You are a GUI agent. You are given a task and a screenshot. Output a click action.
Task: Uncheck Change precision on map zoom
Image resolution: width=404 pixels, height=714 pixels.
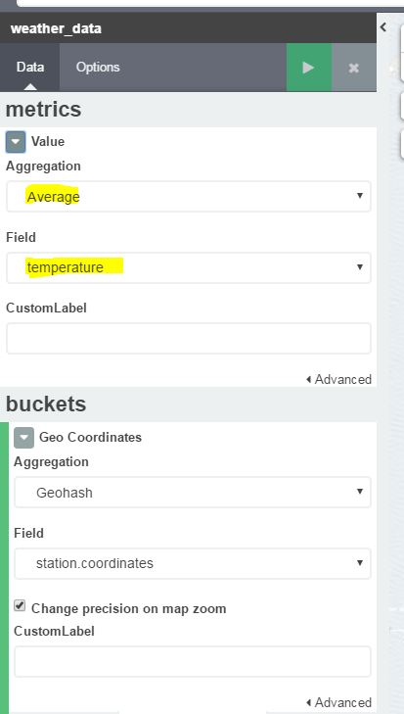coord(20,605)
